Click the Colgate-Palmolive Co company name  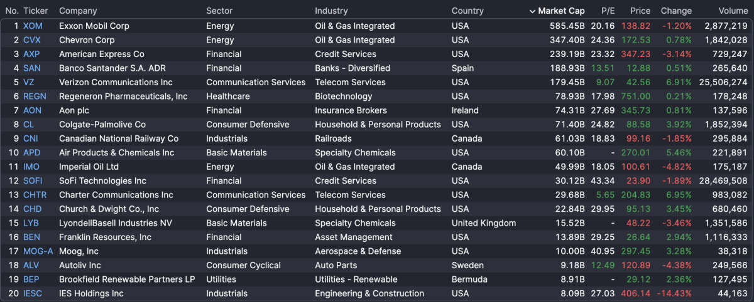(x=102, y=125)
